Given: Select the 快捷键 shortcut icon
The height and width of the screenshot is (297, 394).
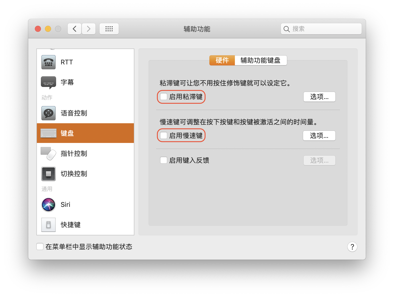Looking at the screenshot, I should pos(48,225).
